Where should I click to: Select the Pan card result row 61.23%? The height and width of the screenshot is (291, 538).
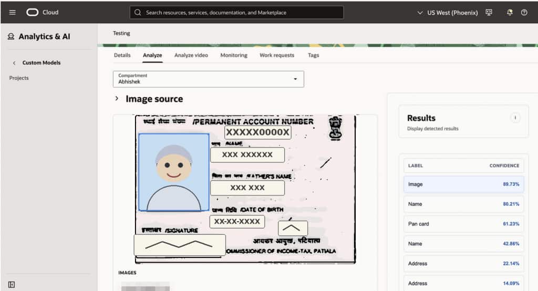tap(463, 224)
